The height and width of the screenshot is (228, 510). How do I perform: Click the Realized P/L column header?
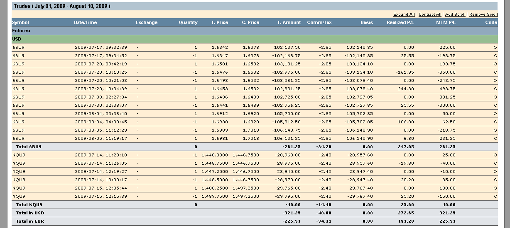coord(400,22)
